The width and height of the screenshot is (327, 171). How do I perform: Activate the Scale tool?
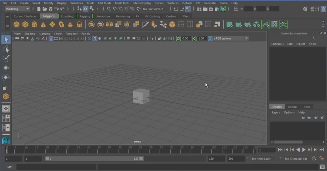click(6, 87)
